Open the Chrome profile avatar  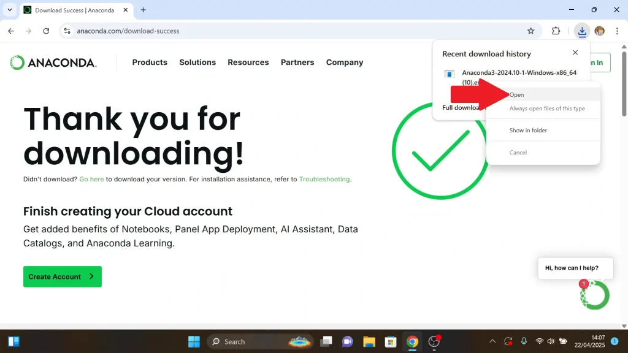pyautogui.click(x=600, y=31)
